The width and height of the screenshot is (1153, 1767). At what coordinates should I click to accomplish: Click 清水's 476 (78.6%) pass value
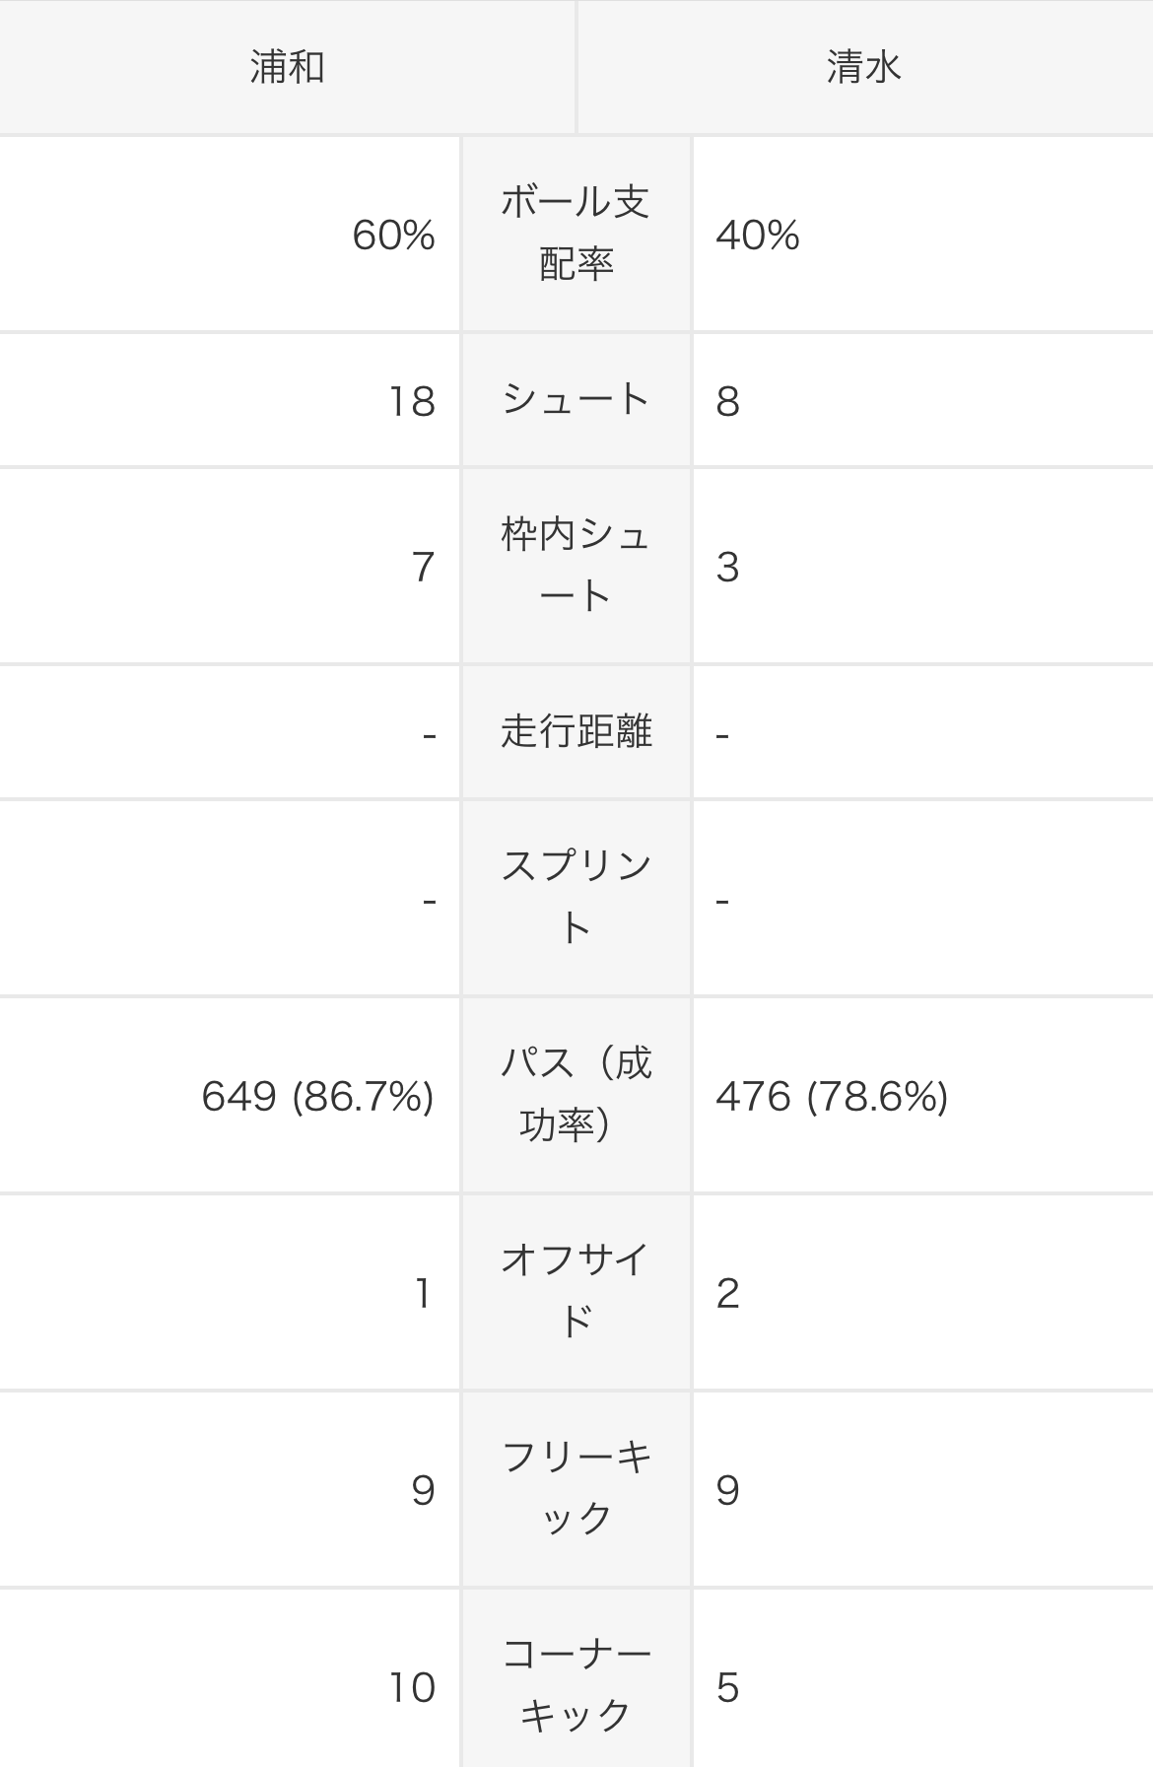coord(832,1096)
